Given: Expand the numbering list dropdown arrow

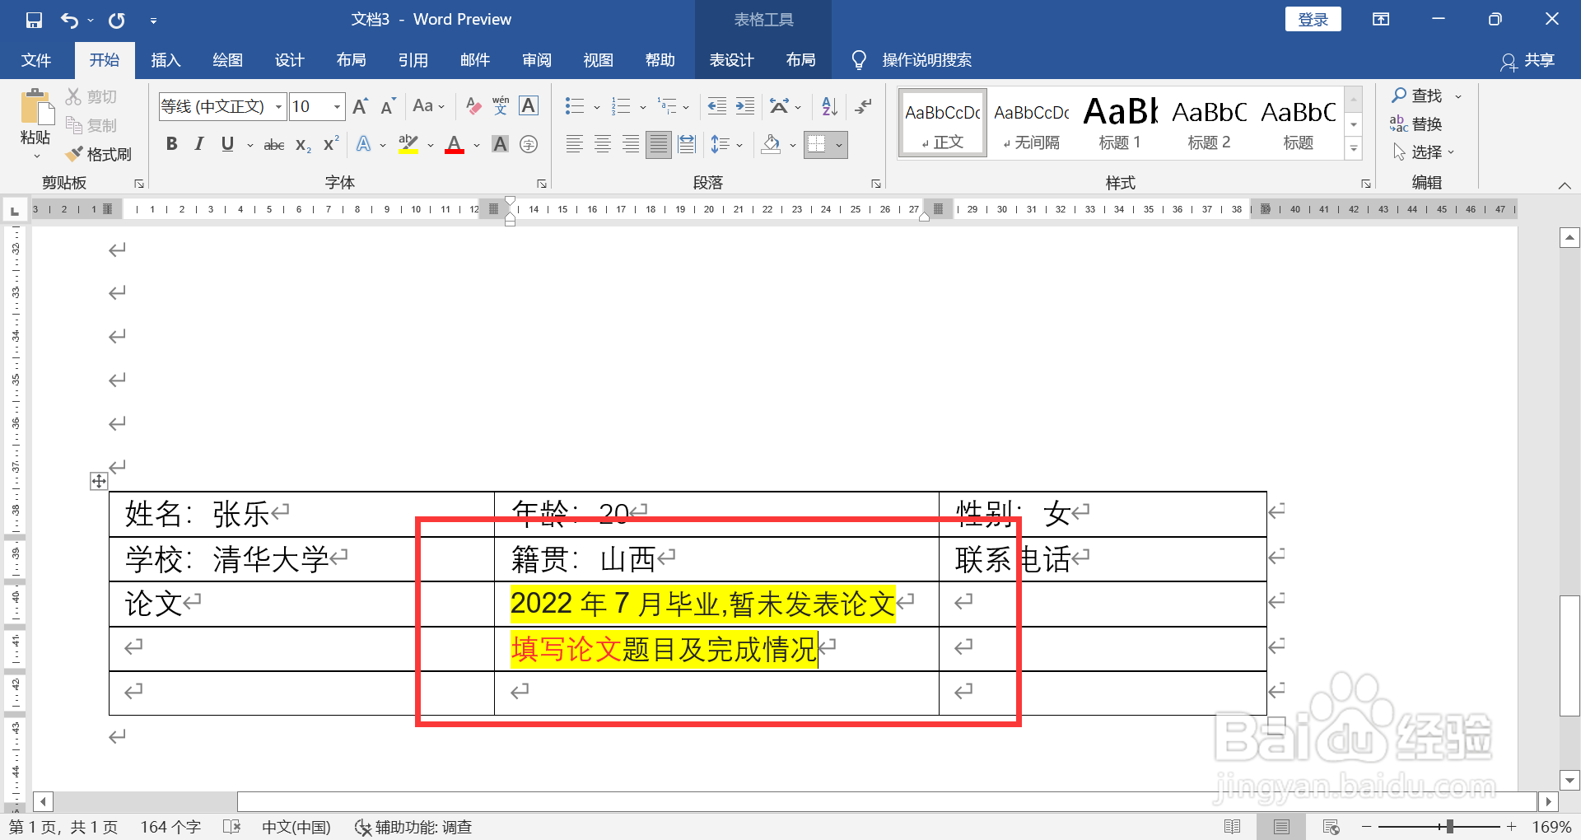Looking at the screenshot, I should [643, 107].
